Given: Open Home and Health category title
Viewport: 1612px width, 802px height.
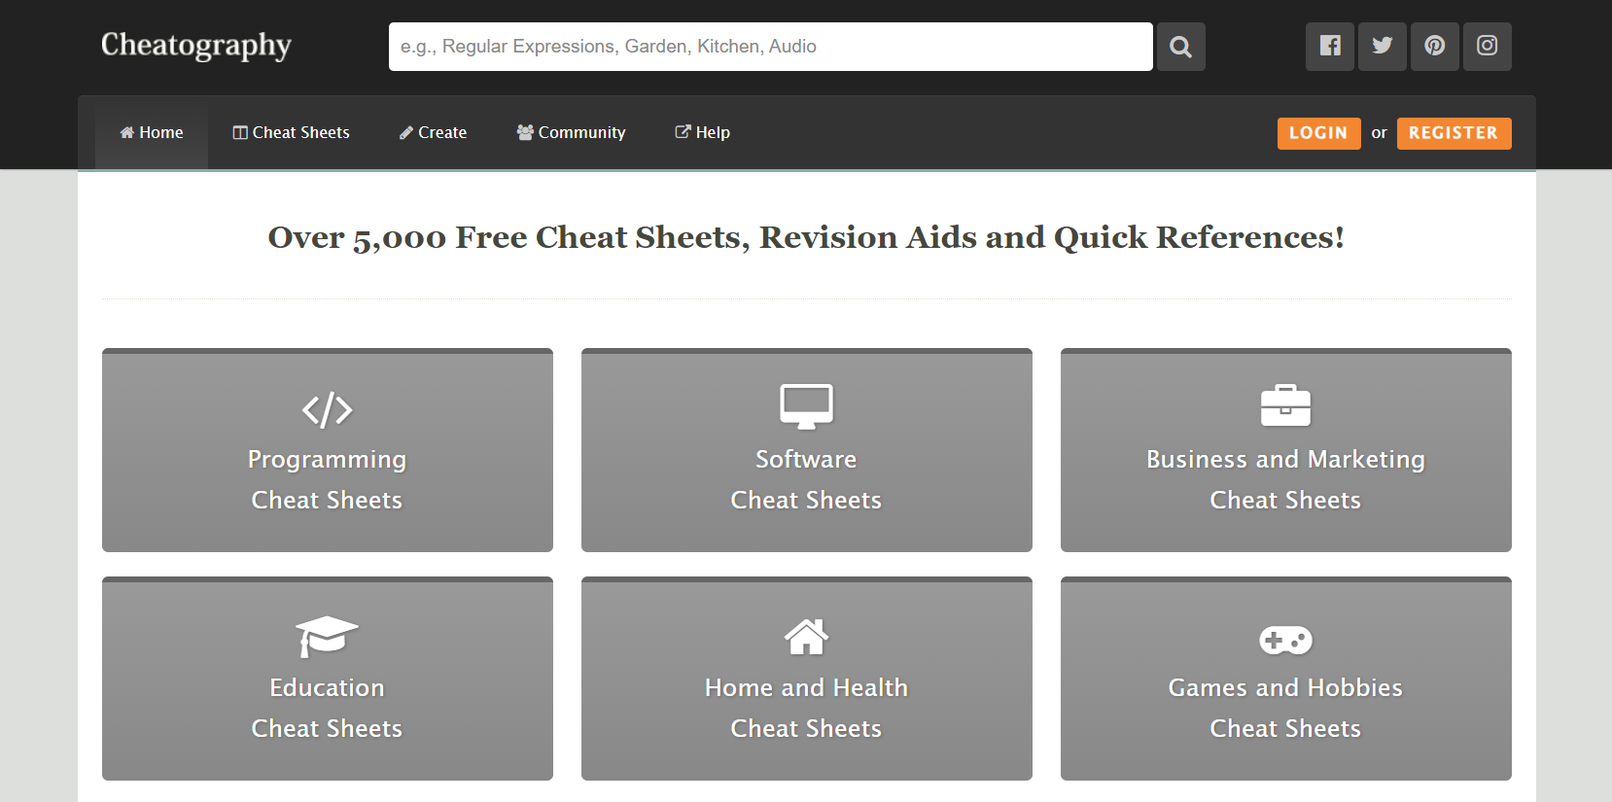Looking at the screenshot, I should [x=806, y=687].
